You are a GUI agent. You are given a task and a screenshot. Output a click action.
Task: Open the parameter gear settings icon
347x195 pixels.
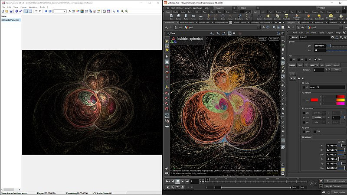[333, 38]
